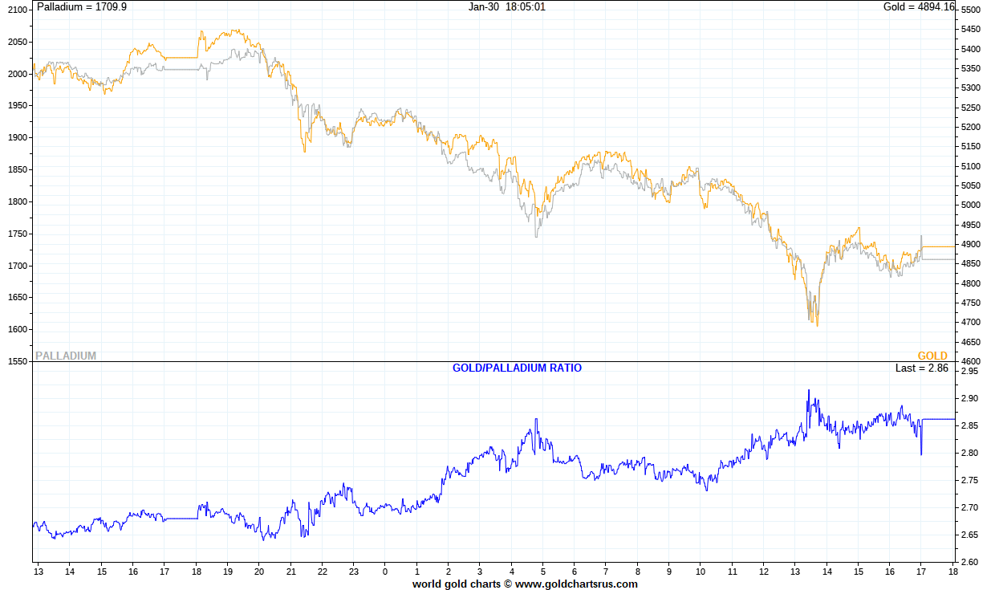Click the PALLADIUM legend label

[66, 356]
